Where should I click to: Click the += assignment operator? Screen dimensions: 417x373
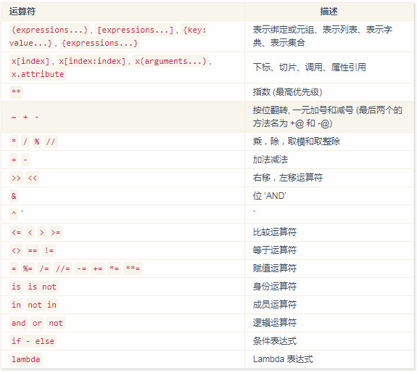pyautogui.click(x=98, y=269)
